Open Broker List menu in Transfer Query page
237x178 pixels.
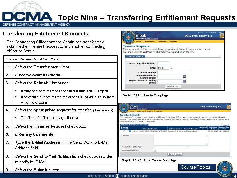[150, 42]
